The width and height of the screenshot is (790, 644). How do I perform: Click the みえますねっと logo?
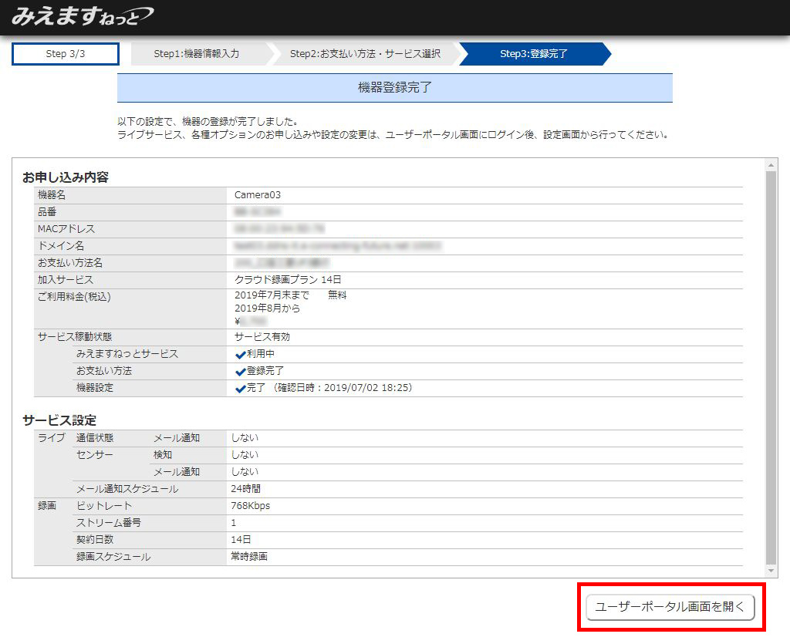click(x=82, y=16)
